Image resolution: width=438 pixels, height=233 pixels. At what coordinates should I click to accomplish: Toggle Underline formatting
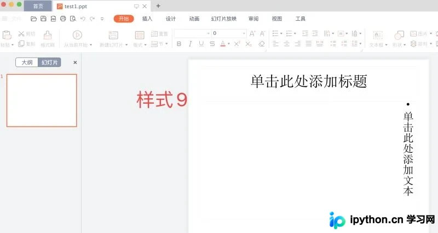(201, 44)
